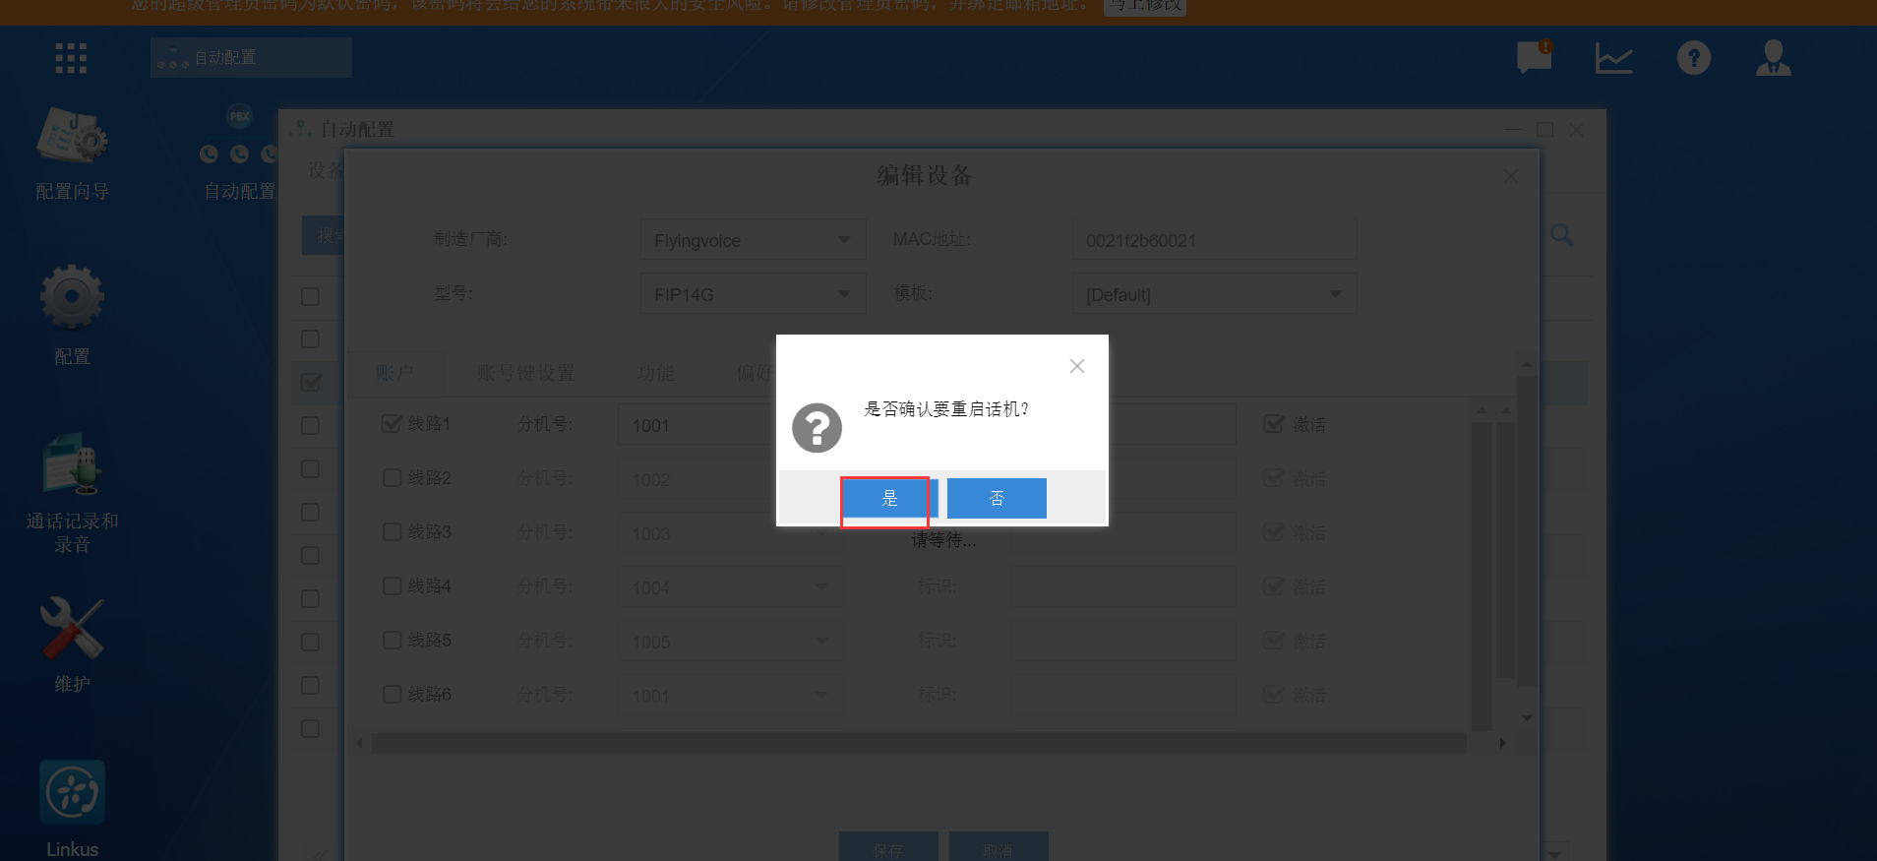Enable the 线路2 checkbox
This screenshot has width=1877, height=861.
(x=392, y=478)
